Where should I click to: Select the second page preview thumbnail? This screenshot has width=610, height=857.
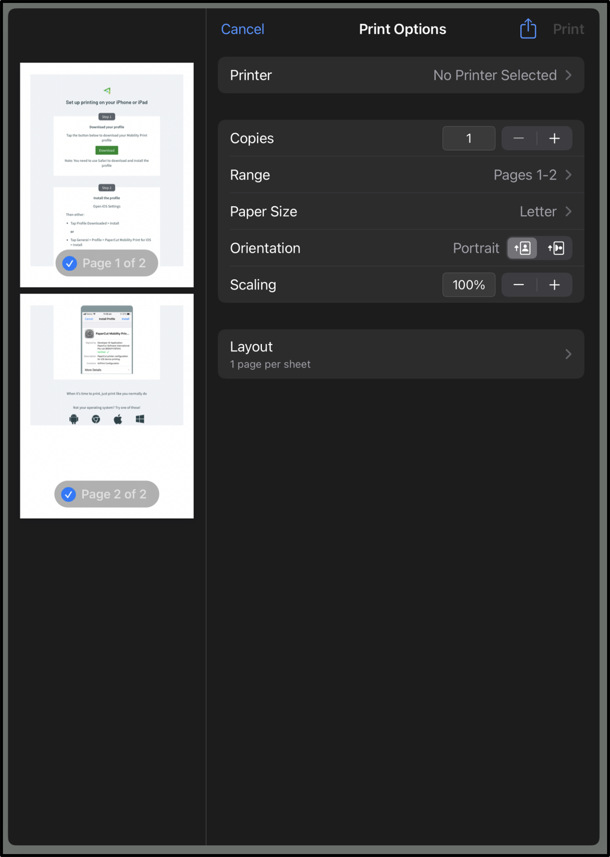[107, 406]
